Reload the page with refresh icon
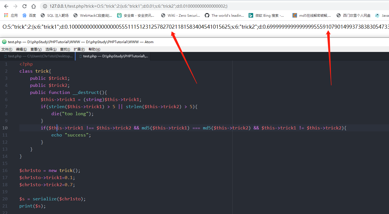Image resolution: width=389 pixels, height=214 pixels. click(24, 6)
